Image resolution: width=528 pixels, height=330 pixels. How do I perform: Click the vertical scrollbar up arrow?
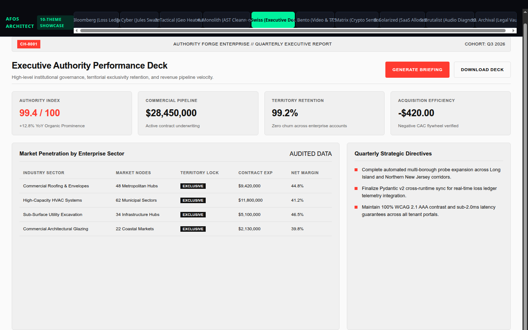pyautogui.click(x=525, y=12)
